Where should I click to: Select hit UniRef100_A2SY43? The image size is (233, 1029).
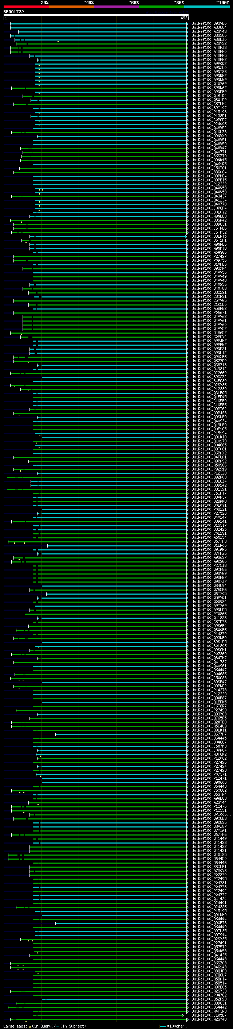pos(209,31)
